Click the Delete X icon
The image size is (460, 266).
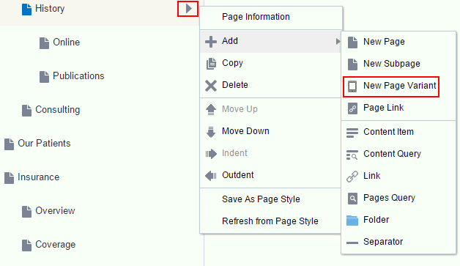[211, 86]
